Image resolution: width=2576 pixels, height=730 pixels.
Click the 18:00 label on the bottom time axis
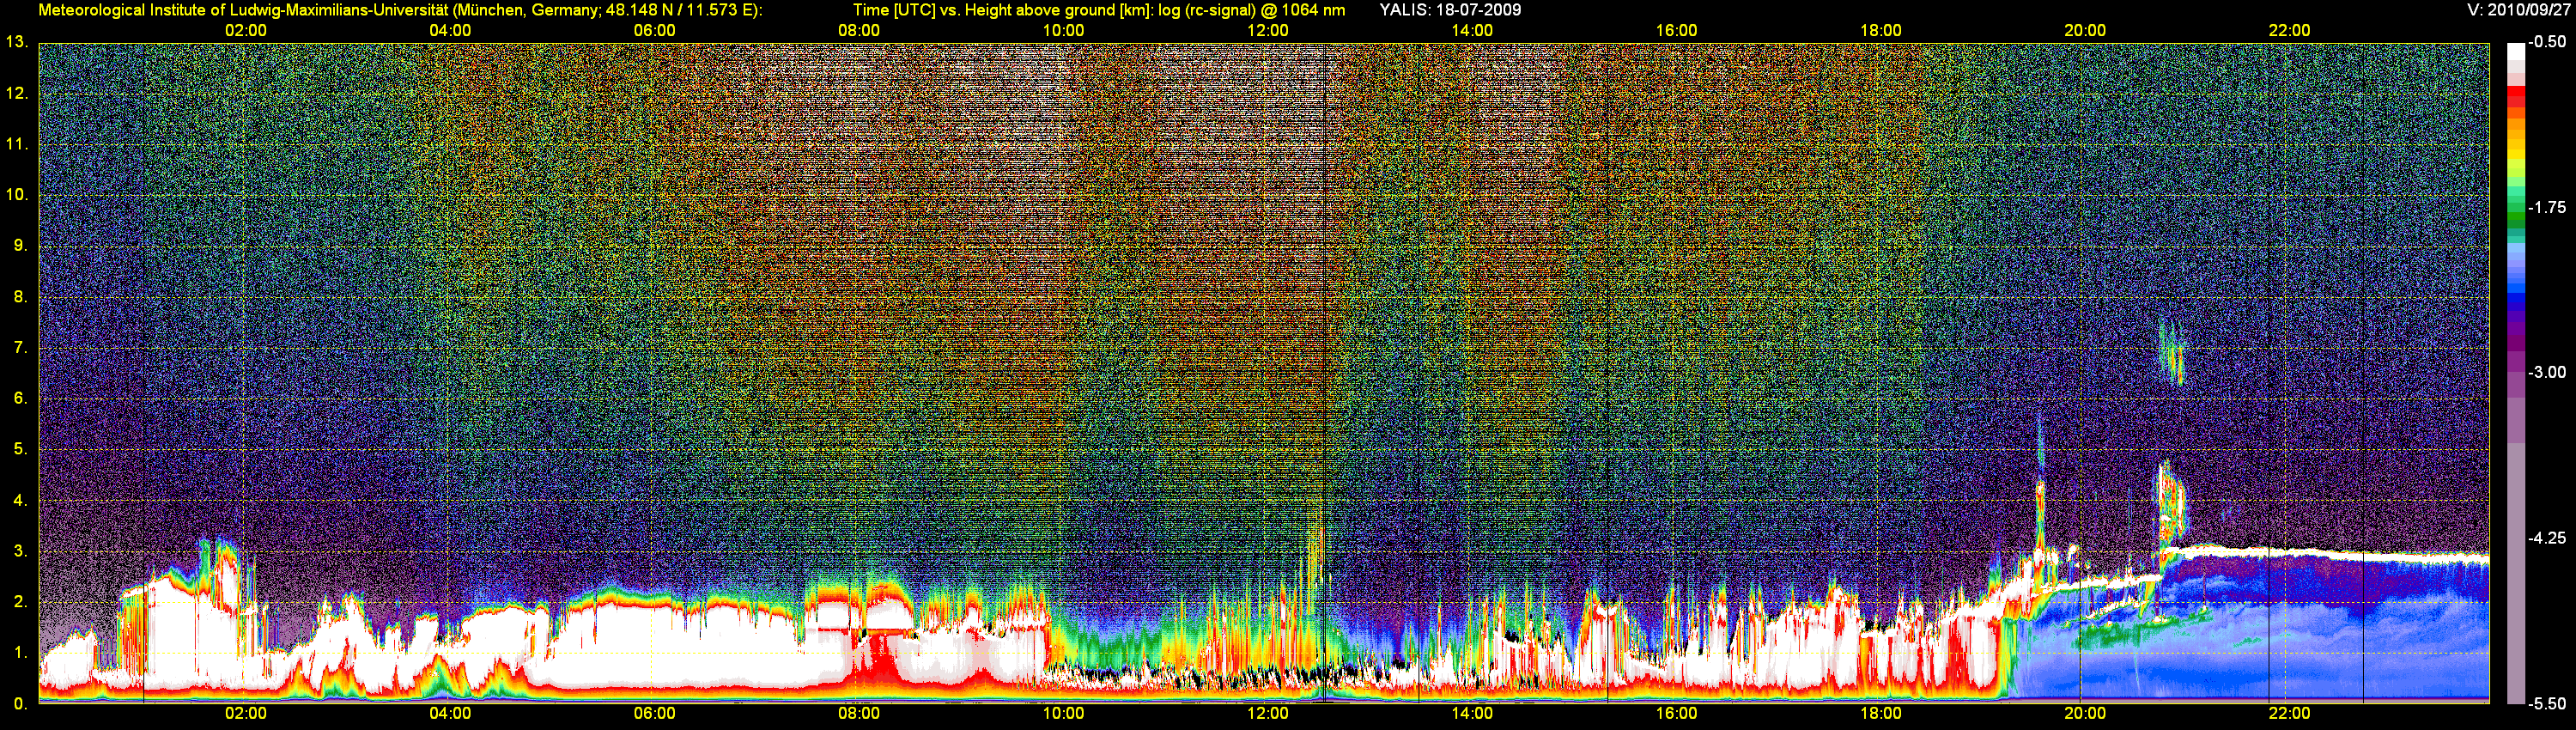(x=1881, y=714)
